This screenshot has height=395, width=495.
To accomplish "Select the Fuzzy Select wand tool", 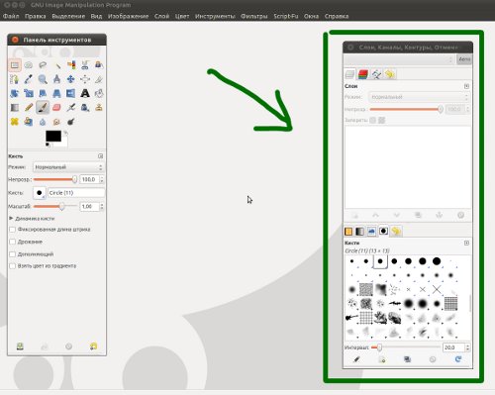I will (56, 65).
